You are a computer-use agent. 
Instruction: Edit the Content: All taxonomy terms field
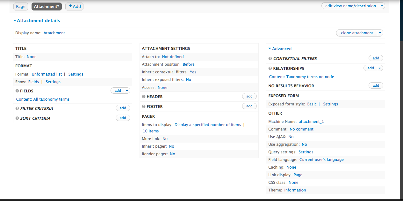coord(43,99)
